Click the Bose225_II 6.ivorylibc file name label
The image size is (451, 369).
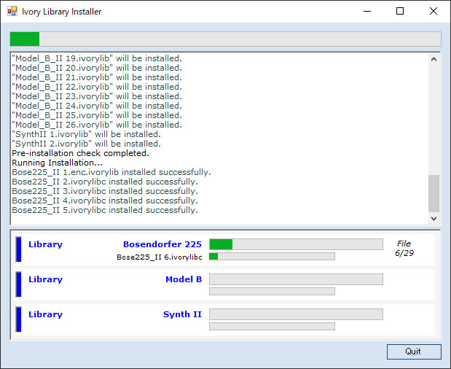pos(160,257)
